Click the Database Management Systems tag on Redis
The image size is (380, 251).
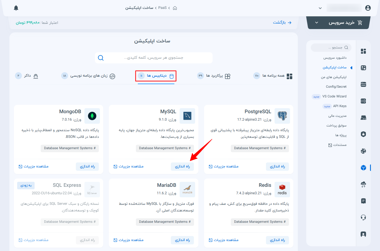click(x=260, y=222)
